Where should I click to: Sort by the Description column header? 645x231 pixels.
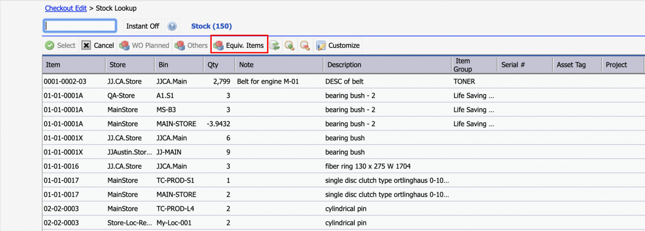387,64
